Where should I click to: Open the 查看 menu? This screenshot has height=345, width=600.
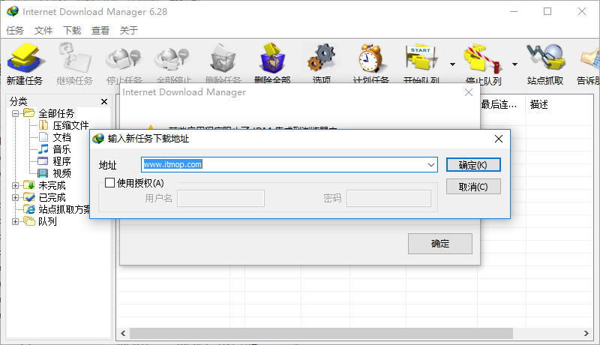click(100, 30)
